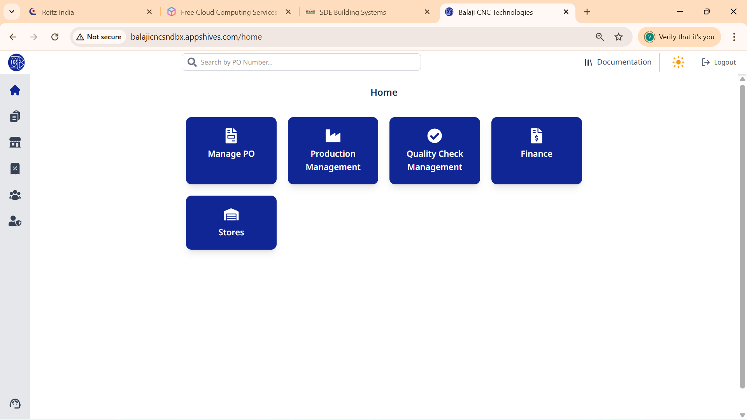The image size is (747, 420).
Task: Open the clipboard documents sidebar icon
Action: [x=15, y=116]
